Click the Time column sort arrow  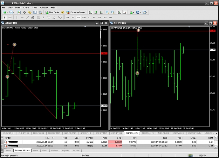click(x=53, y=138)
